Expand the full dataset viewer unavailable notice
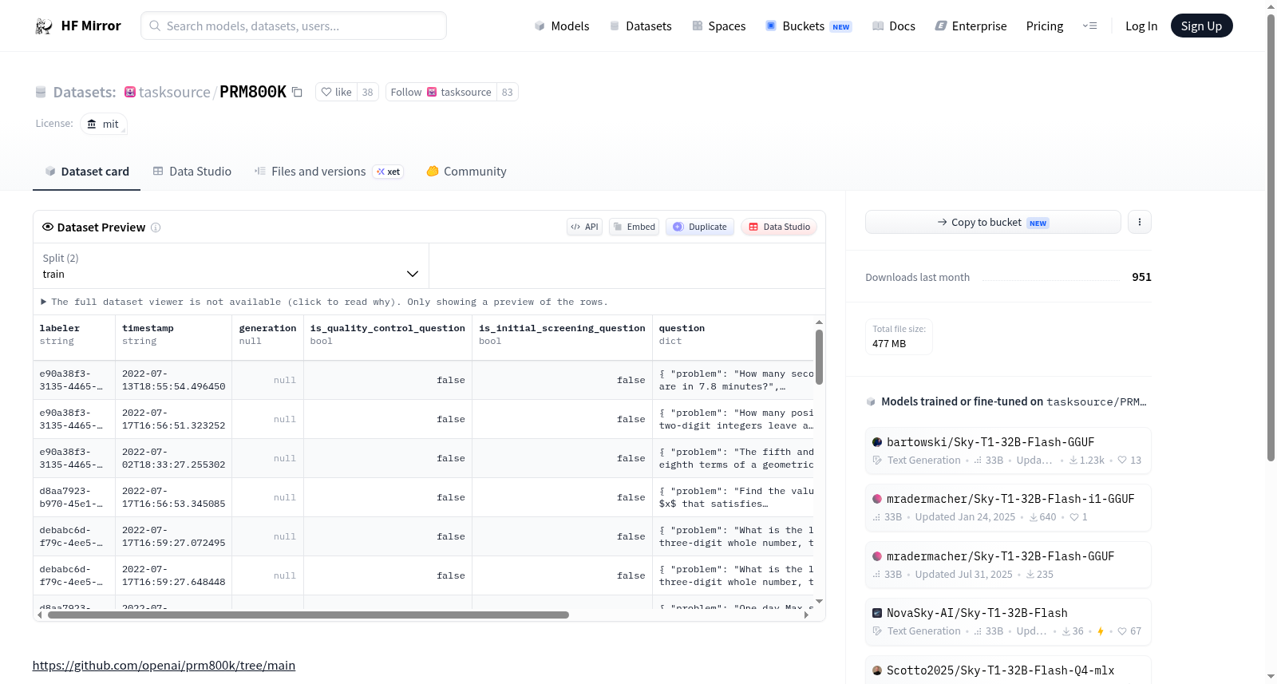 (325, 302)
